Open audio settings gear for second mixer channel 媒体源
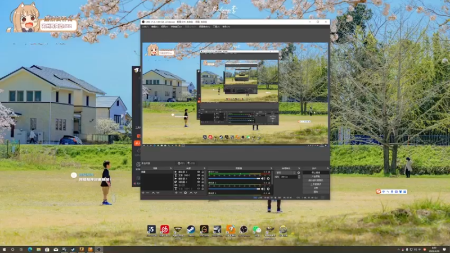The width and height of the screenshot is (450, 253). pyautogui.click(x=268, y=189)
